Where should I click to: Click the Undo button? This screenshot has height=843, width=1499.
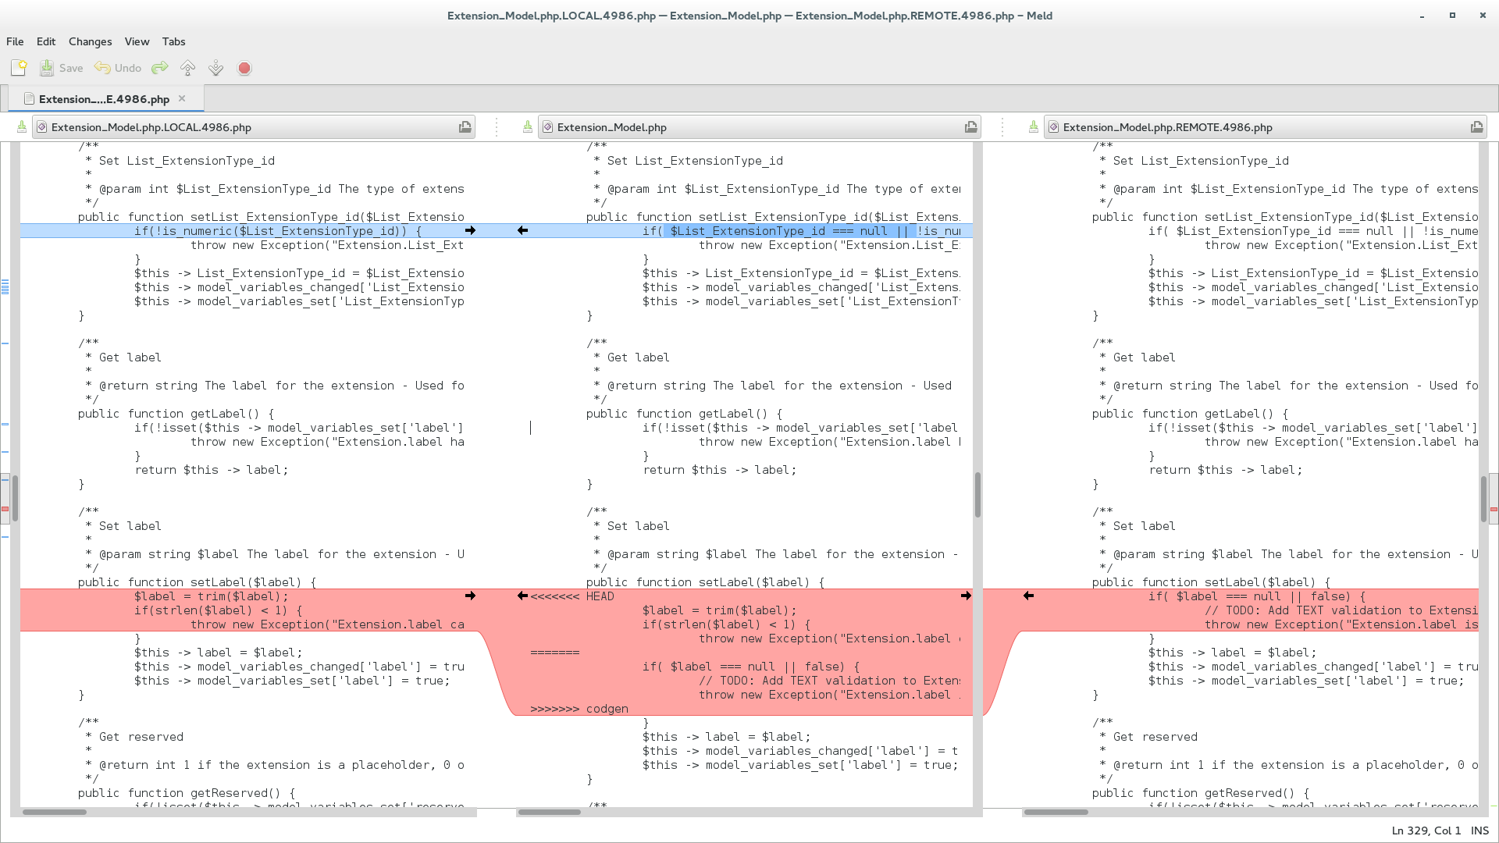click(119, 68)
